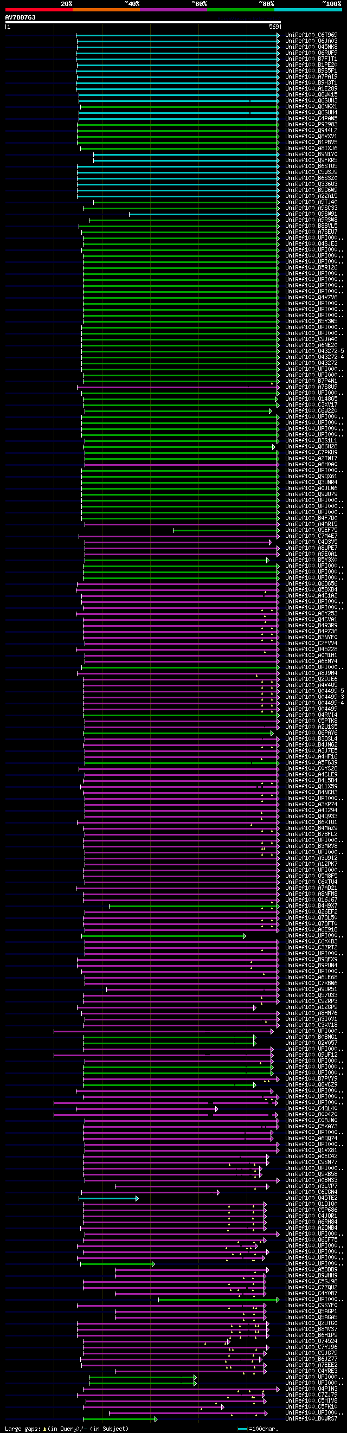
Task: Select hit label UniRef100_C6W220
Action: tap(311, 411)
